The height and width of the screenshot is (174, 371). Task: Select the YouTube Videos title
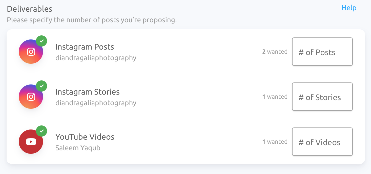[85, 137]
